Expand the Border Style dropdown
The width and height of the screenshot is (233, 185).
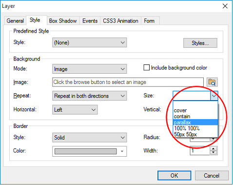[x=89, y=138]
